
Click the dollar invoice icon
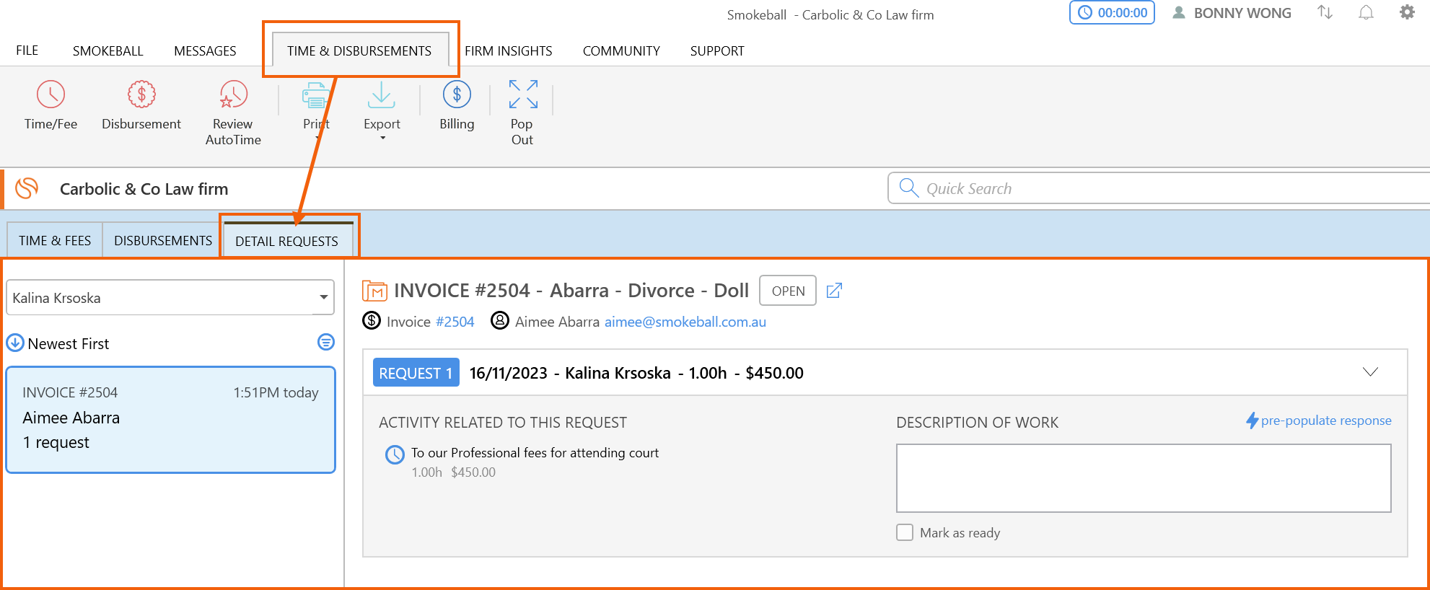372,320
